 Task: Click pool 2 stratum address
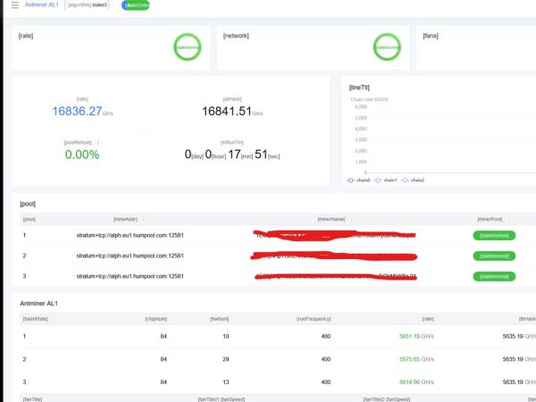(x=130, y=255)
